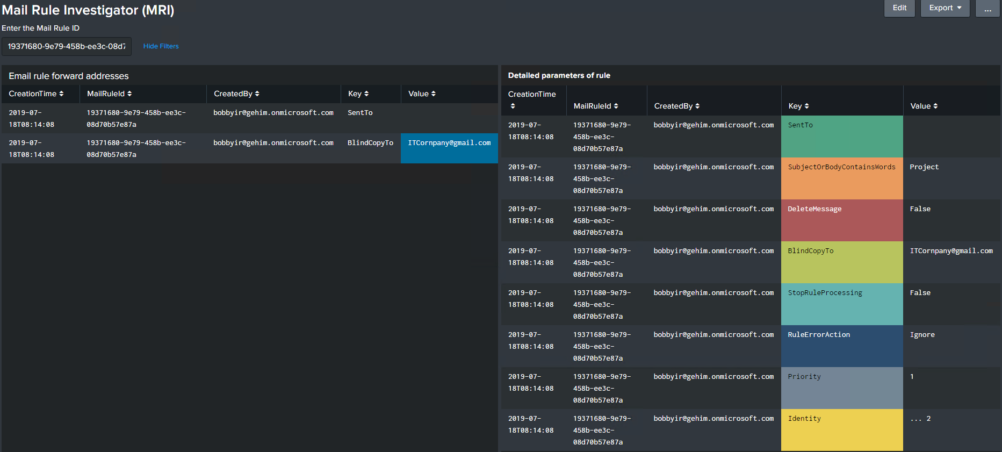Image resolution: width=1002 pixels, height=452 pixels.
Task: Click yellow Identity cell
Action: [842, 430]
